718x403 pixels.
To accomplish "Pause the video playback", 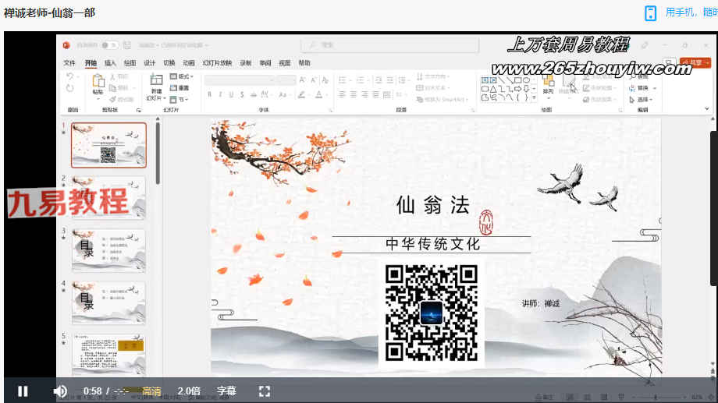I will (23, 391).
